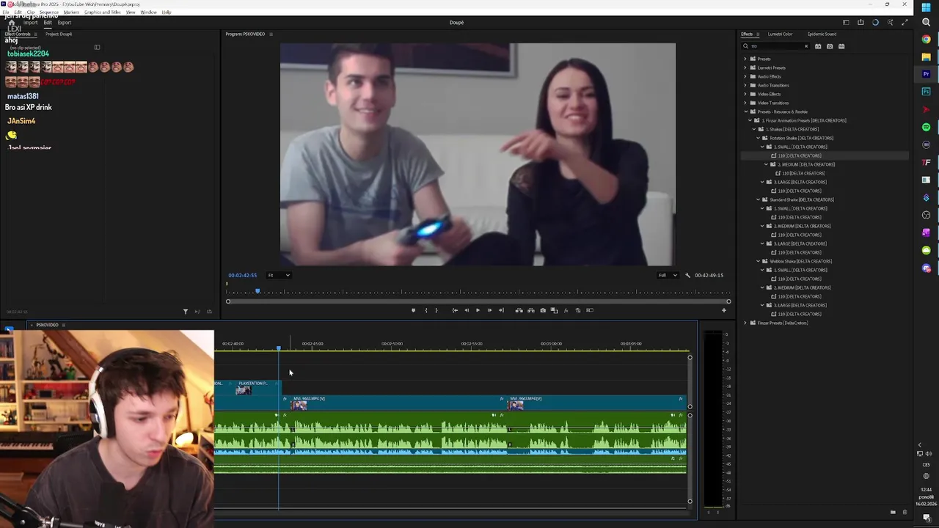Click the Program Monitor zoom scroll bar

(x=478, y=301)
